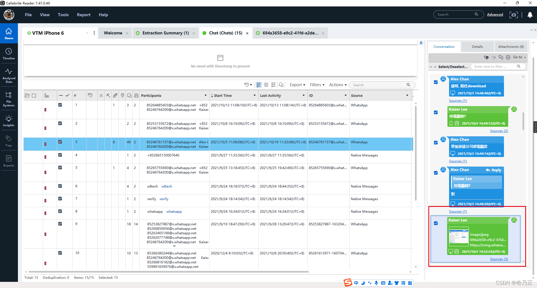
Task: Switch to the first list layout icon
Action: click(259, 85)
